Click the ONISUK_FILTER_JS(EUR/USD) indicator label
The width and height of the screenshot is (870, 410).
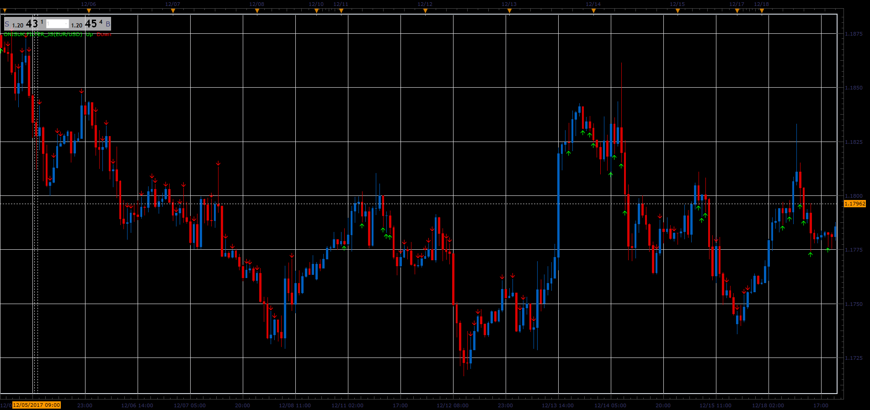[x=43, y=34]
